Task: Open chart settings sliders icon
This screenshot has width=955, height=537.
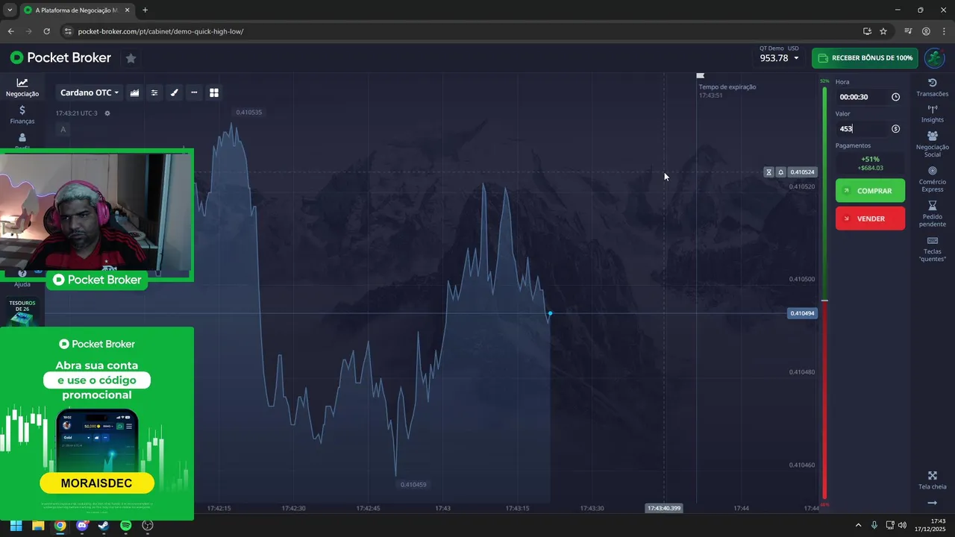Action: coord(154,92)
